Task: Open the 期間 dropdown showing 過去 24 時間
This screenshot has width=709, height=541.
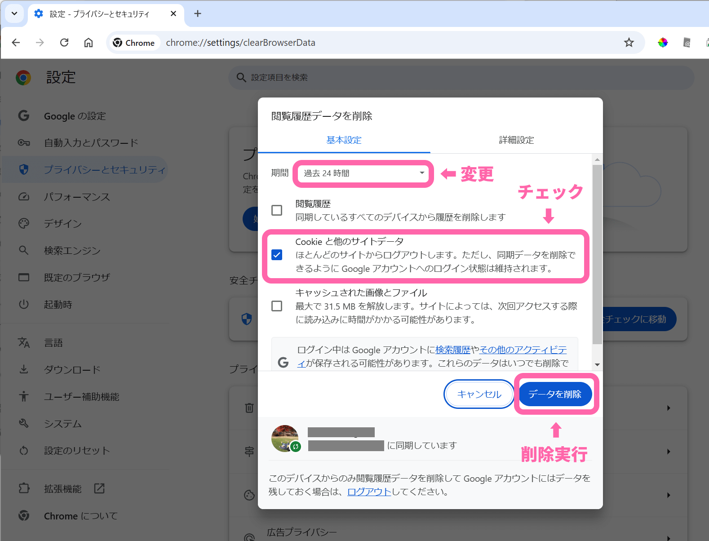Action: pyautogui.click(x=363, y=173)
